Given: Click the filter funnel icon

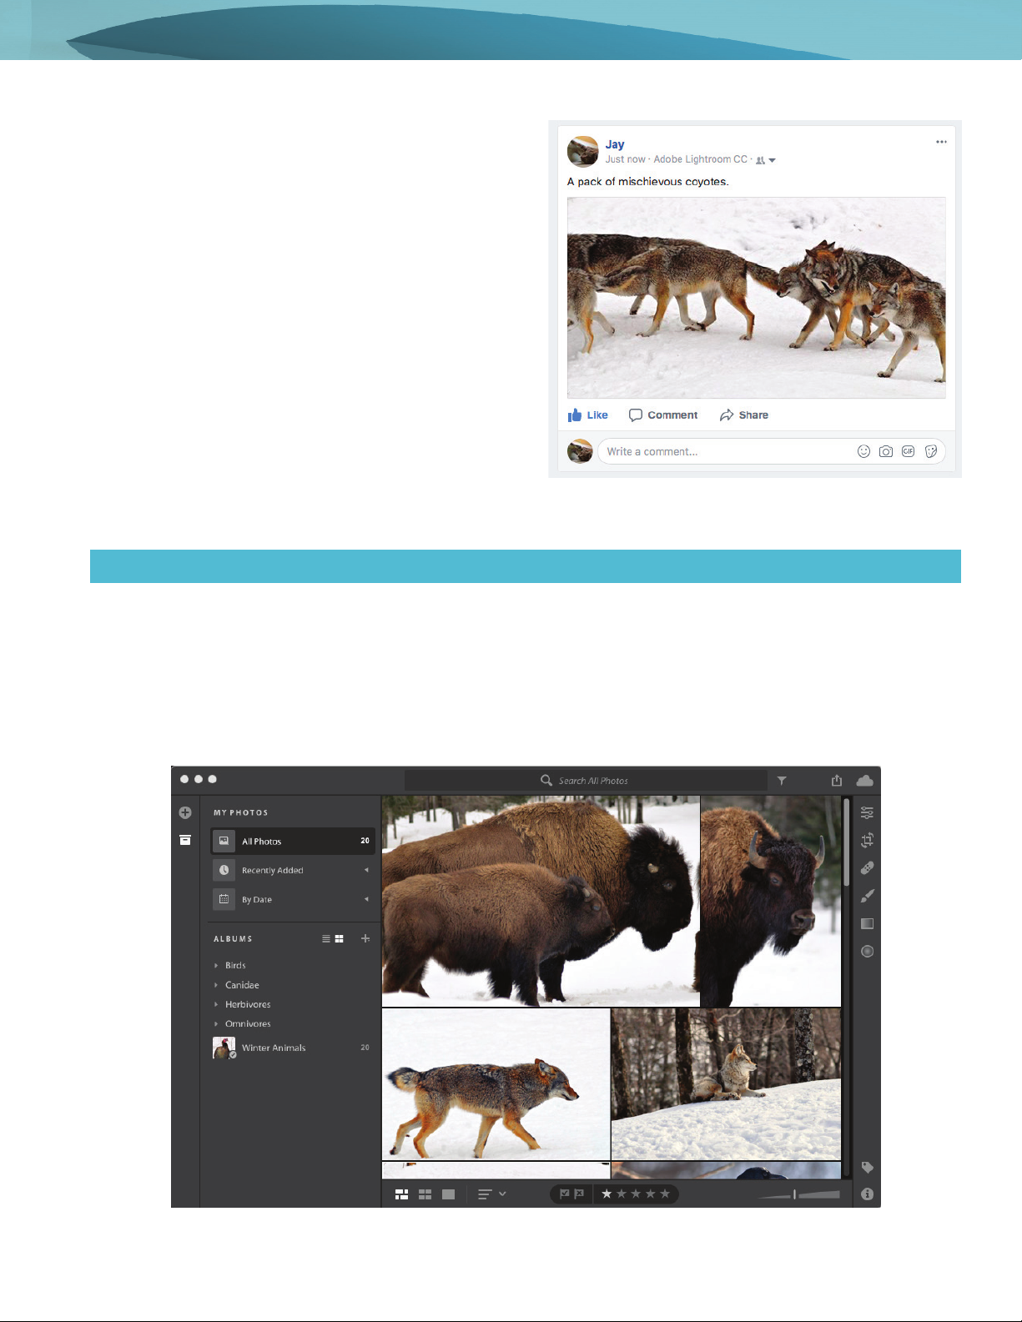Looking at the screenshot, I should tap(782, 781).
